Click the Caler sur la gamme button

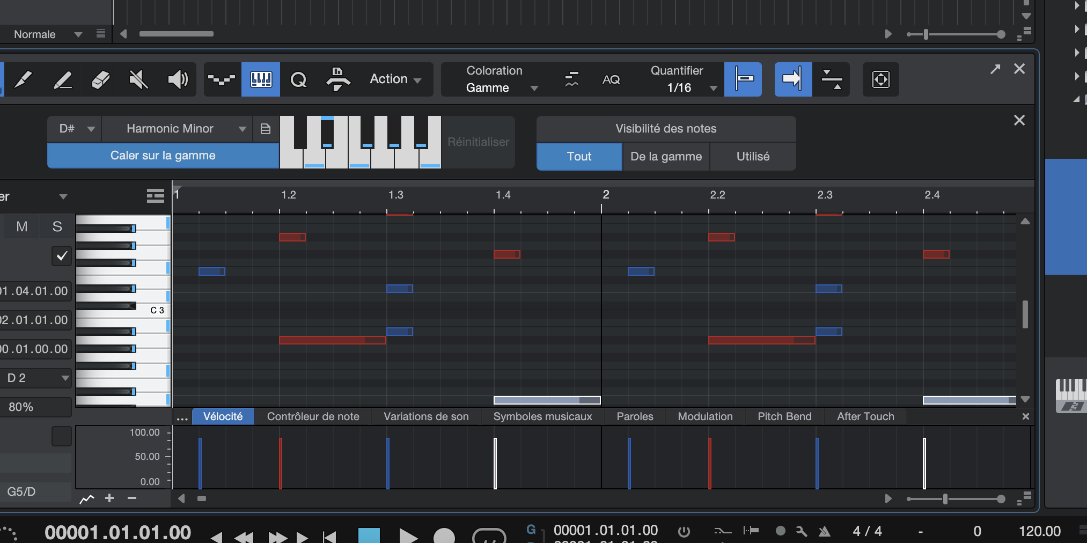163,156
